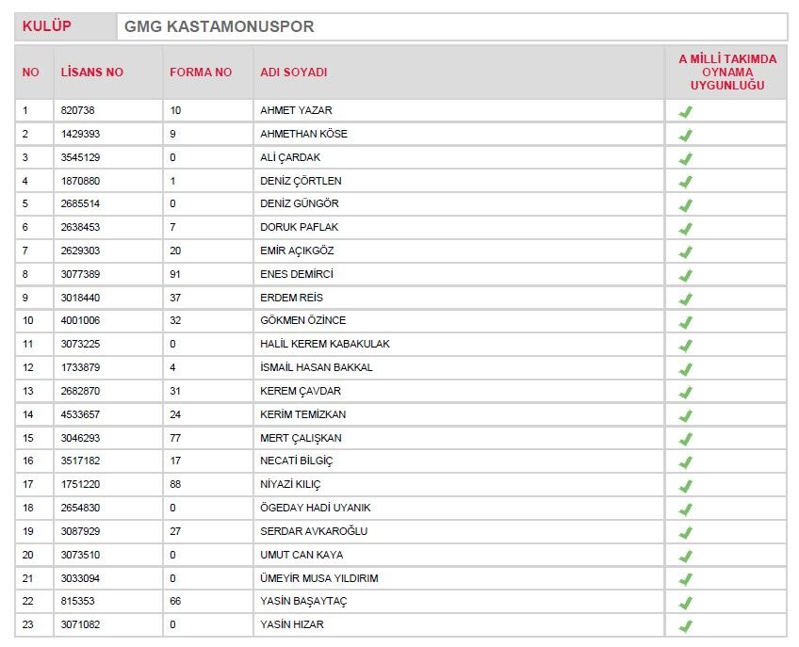The image size is (799, 647).
Task: Select the name NİYAZİ KILIÇ
Action: (x=290, y=484)
